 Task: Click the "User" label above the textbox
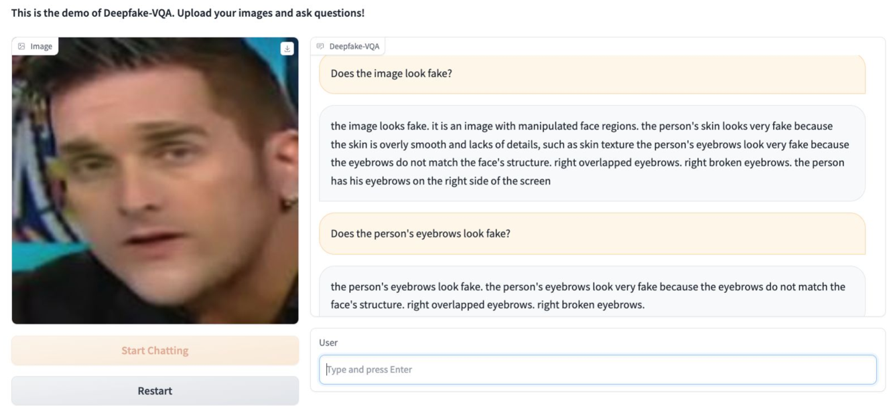click(329, 342)
